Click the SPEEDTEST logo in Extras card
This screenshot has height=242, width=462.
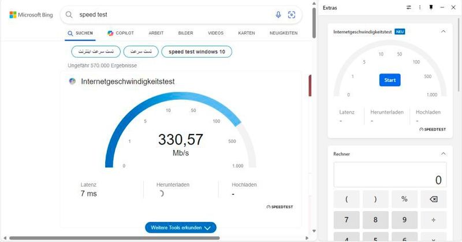pos(433,129)
